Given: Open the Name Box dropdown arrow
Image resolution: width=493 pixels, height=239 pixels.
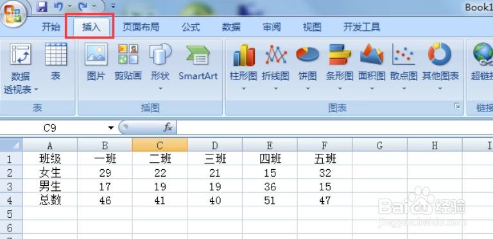Looking at the screenshot, I should pos(110,128).
